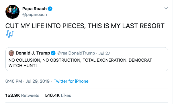Click WITCH HUNT! line in quoted tweet
Screen dimensions: 174x104
click(23, 66)
